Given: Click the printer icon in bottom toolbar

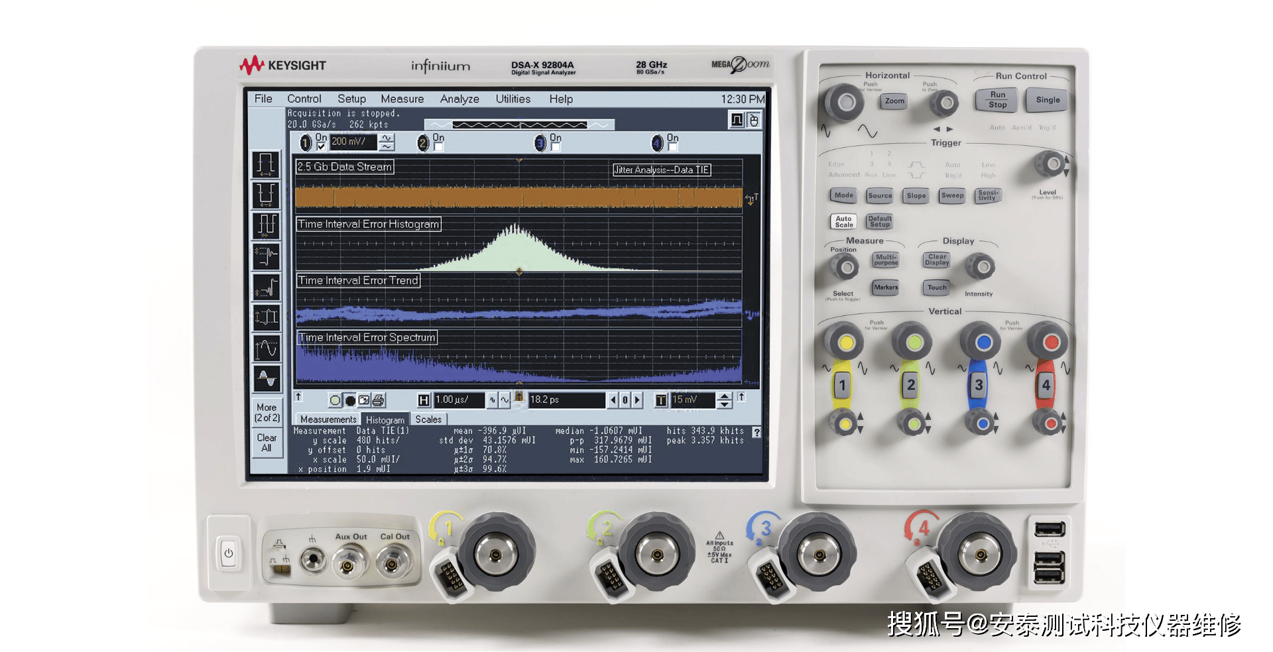Looking at the screenshot, I should (378, 400).
